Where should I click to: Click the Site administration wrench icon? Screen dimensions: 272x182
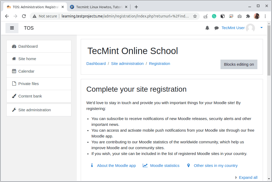coord(14,110)
